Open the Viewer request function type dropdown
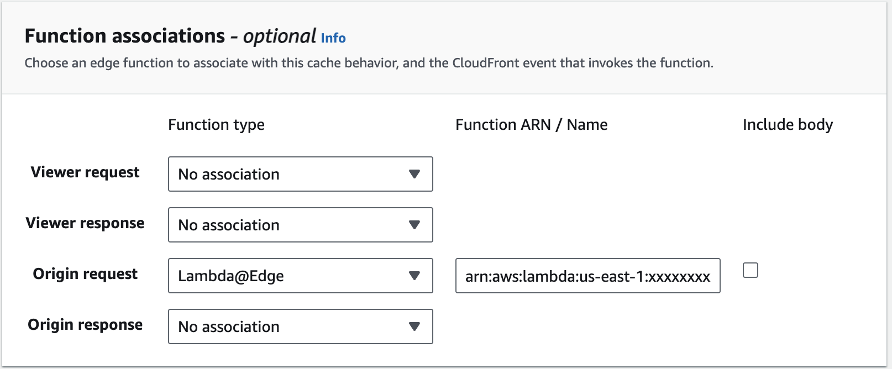This screenshot has height=369, width=892. click(293, 174)
